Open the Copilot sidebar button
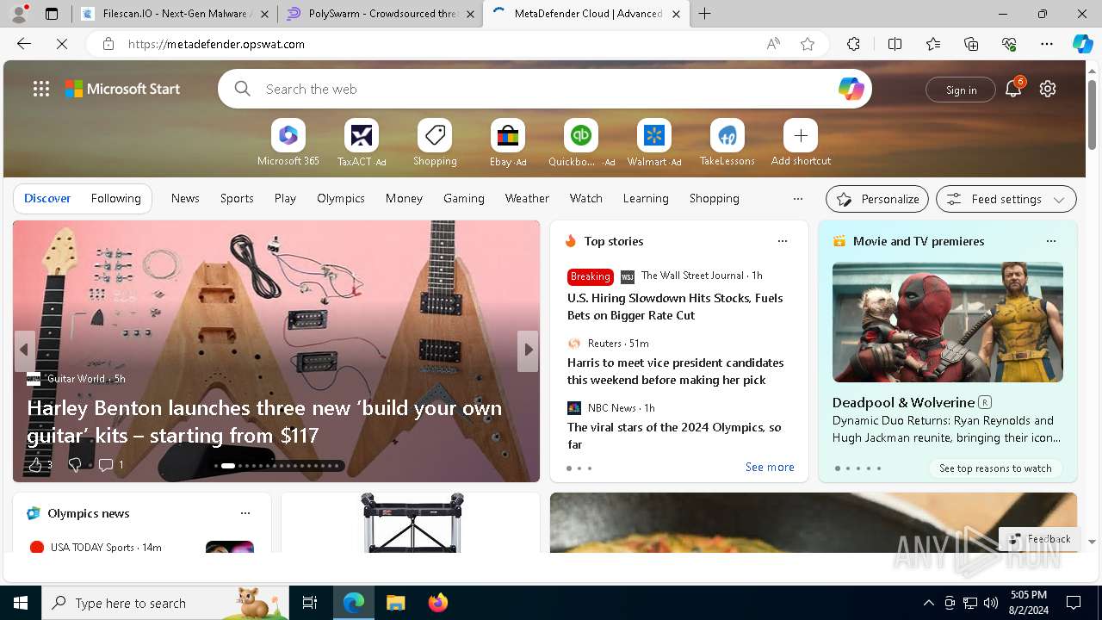The height and width of the screenshot is (620, 1102). pos(1083,44)
